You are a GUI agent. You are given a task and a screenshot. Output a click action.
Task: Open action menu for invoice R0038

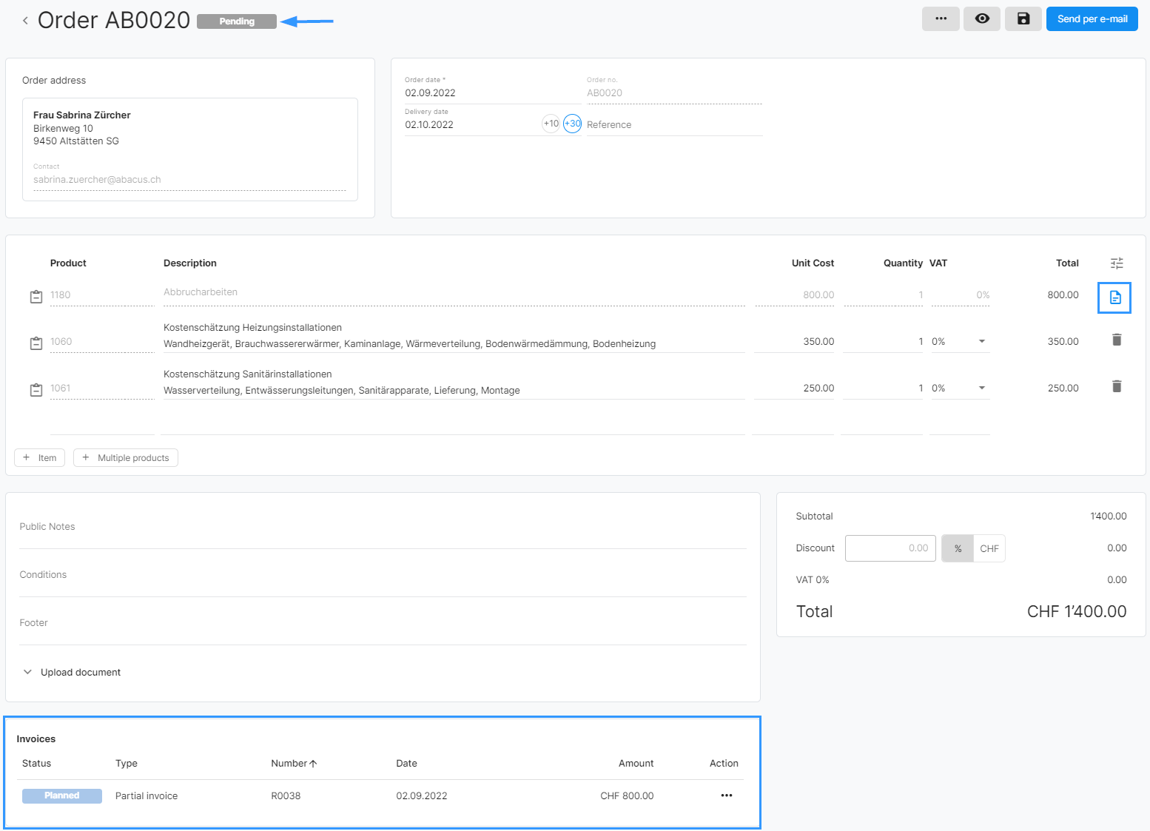coord(726,795)
